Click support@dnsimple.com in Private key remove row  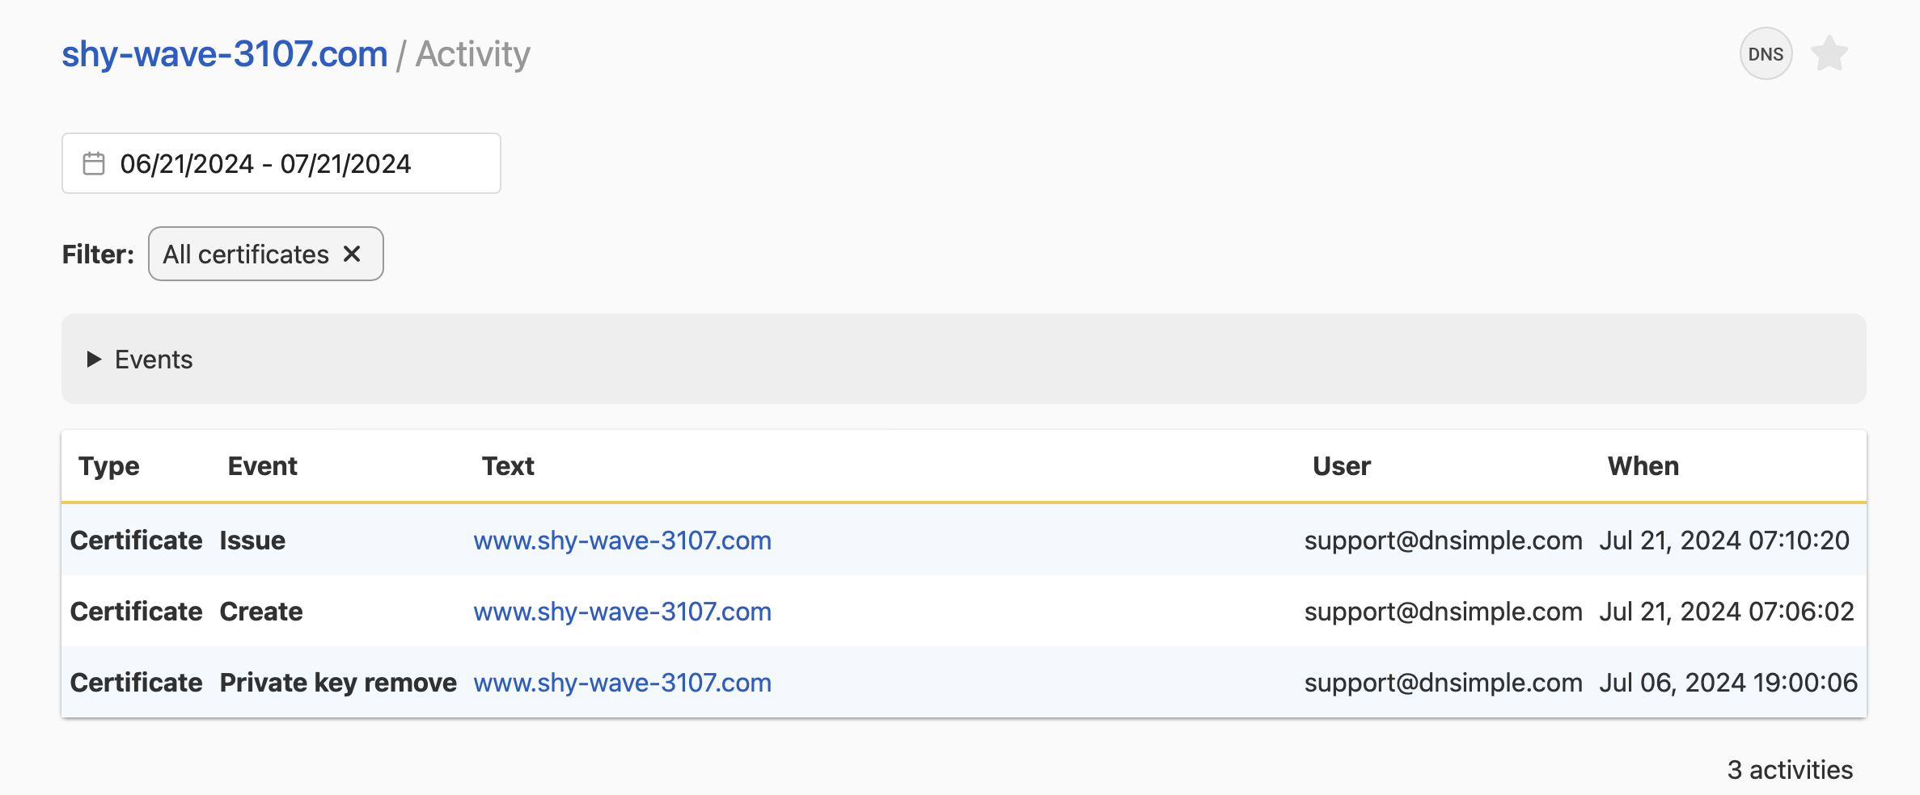pos(1443,683)
